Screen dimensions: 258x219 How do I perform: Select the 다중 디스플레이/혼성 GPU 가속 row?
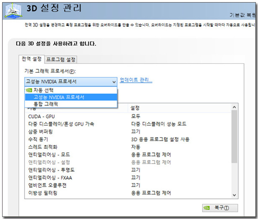point(128,124)
